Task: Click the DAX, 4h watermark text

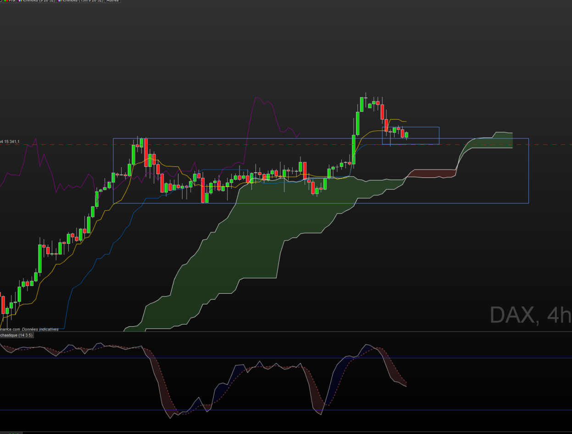Action: coord(531,315)
